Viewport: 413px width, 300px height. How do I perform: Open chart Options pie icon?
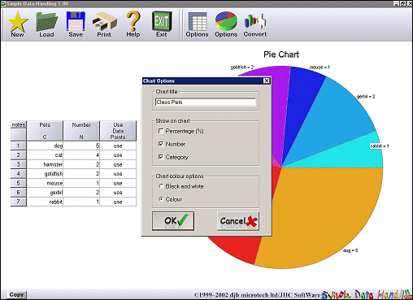tap(226, 24)
